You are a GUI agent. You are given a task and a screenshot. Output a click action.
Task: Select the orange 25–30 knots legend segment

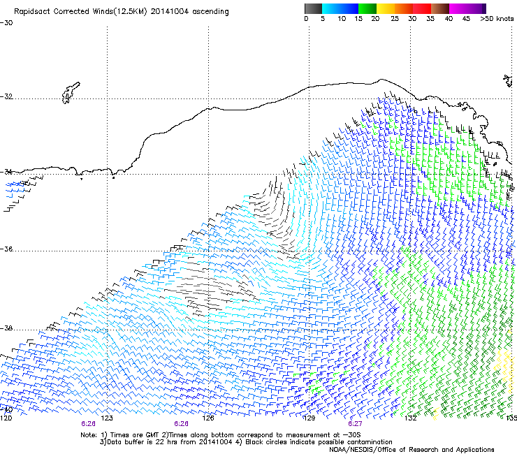[404, 8]
